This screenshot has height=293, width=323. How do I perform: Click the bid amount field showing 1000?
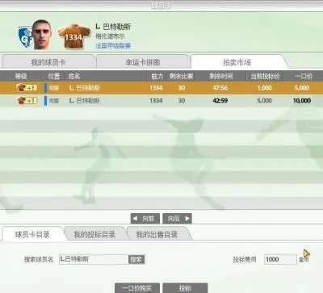pos(280,259)
